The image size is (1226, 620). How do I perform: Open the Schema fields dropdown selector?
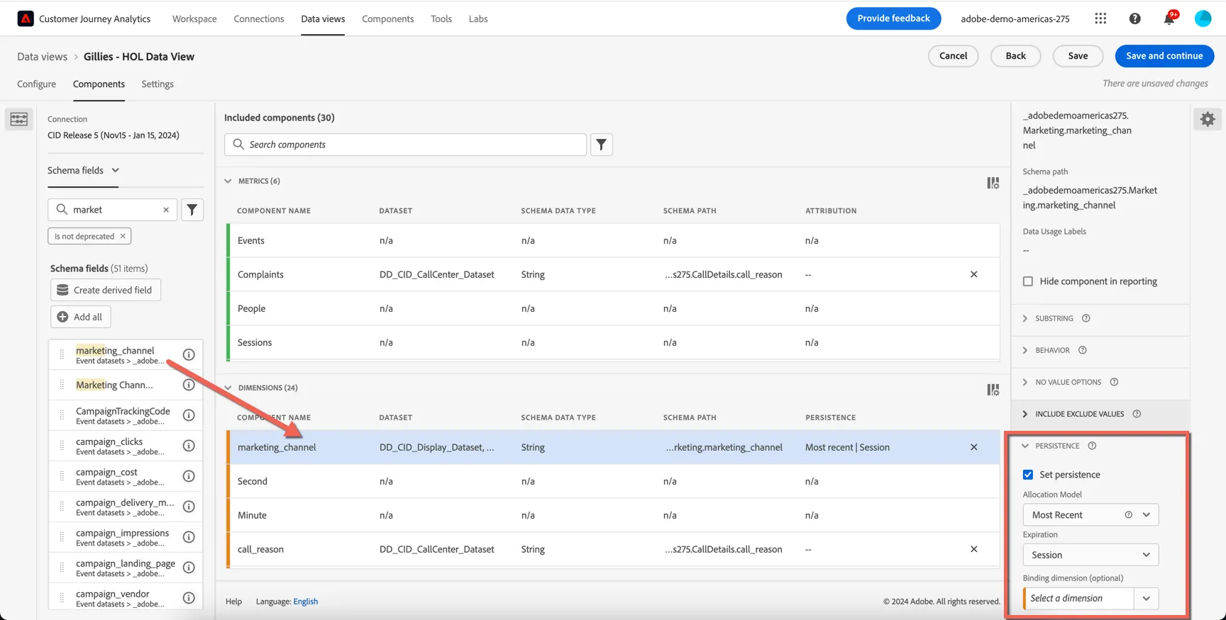pyautogui.click(x=84, y=170)
